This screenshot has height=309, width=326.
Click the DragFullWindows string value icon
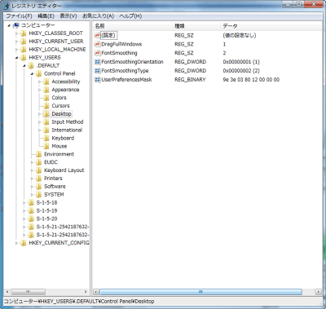pos(97,44)
